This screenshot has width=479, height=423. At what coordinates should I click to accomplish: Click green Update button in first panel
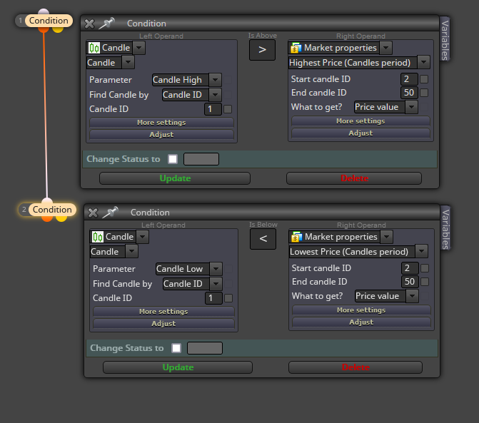175,178
